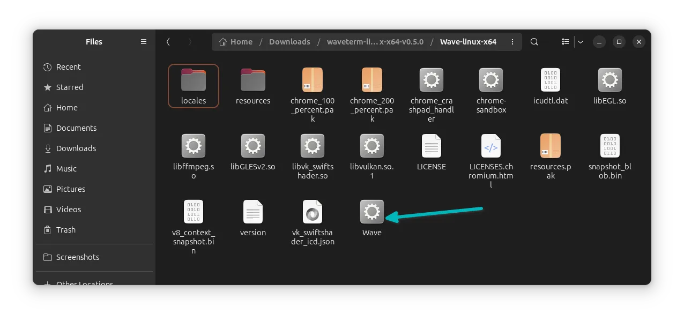Open the resources folder
Screen dimensions: 684x321
click(253, 80)
